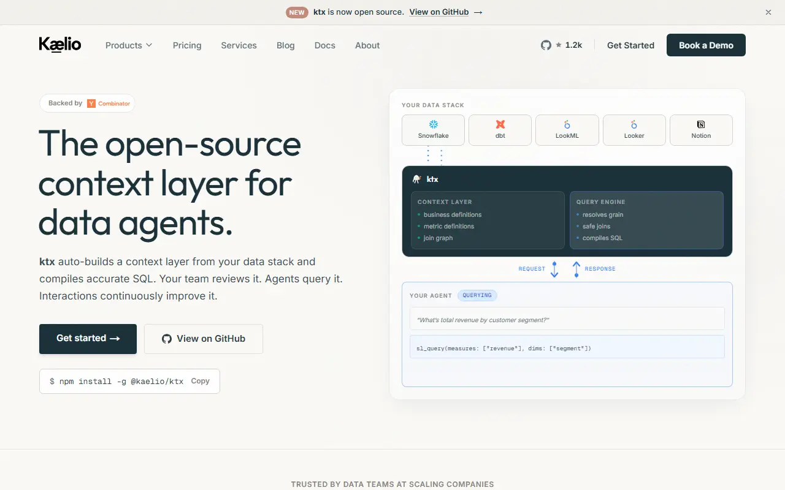Click the dbt icon tile
The image size is (785, 490).
(500, 130)
